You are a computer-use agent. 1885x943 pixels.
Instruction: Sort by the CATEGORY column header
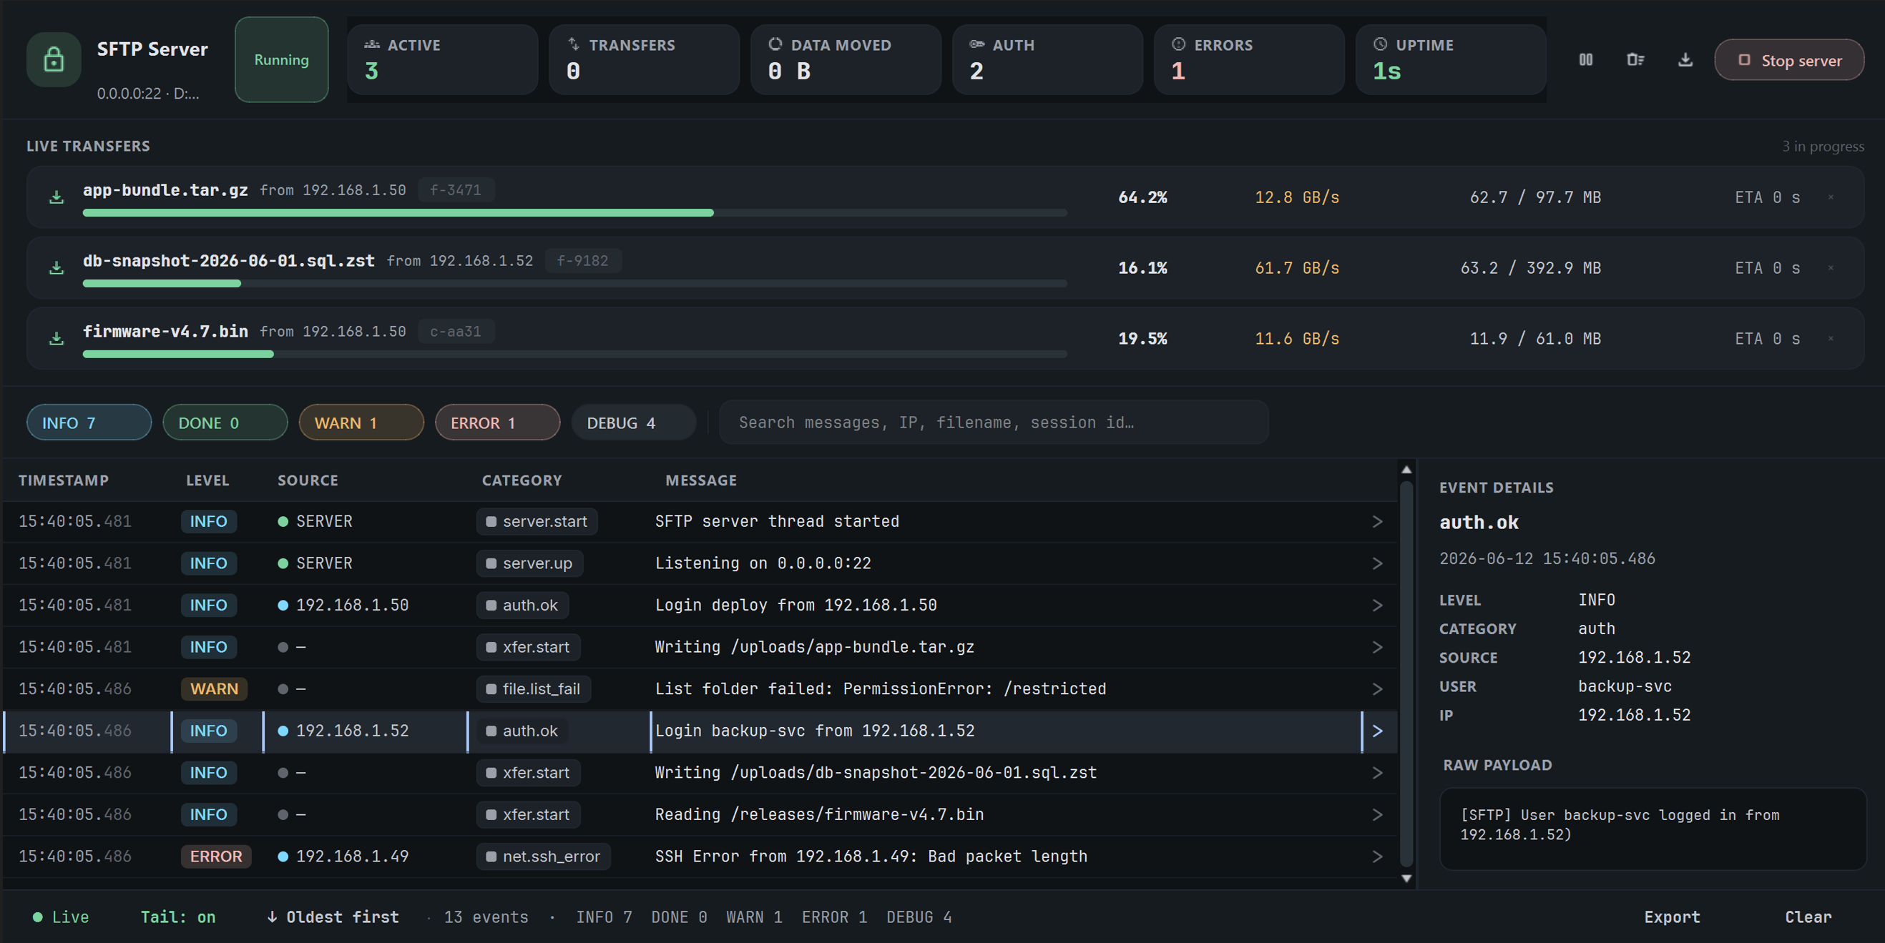[522, 480]
